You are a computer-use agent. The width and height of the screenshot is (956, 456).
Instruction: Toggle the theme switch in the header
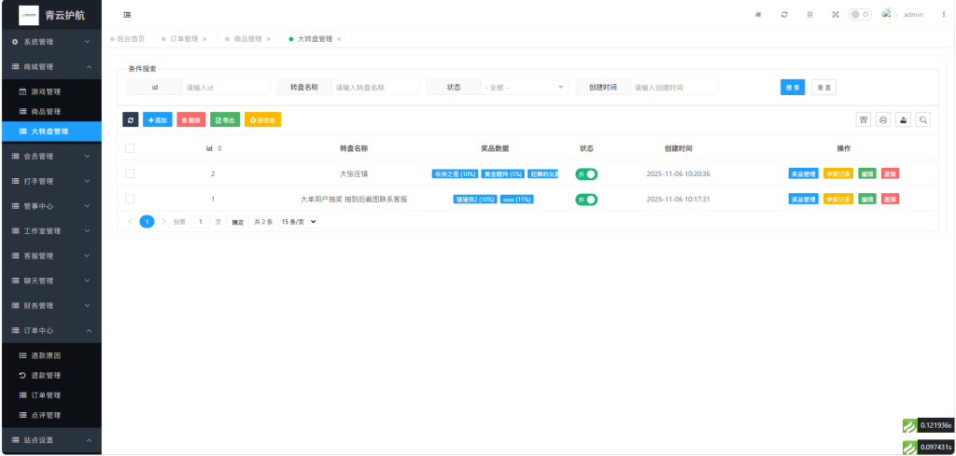pyautogui.click(x=860, y=15)
